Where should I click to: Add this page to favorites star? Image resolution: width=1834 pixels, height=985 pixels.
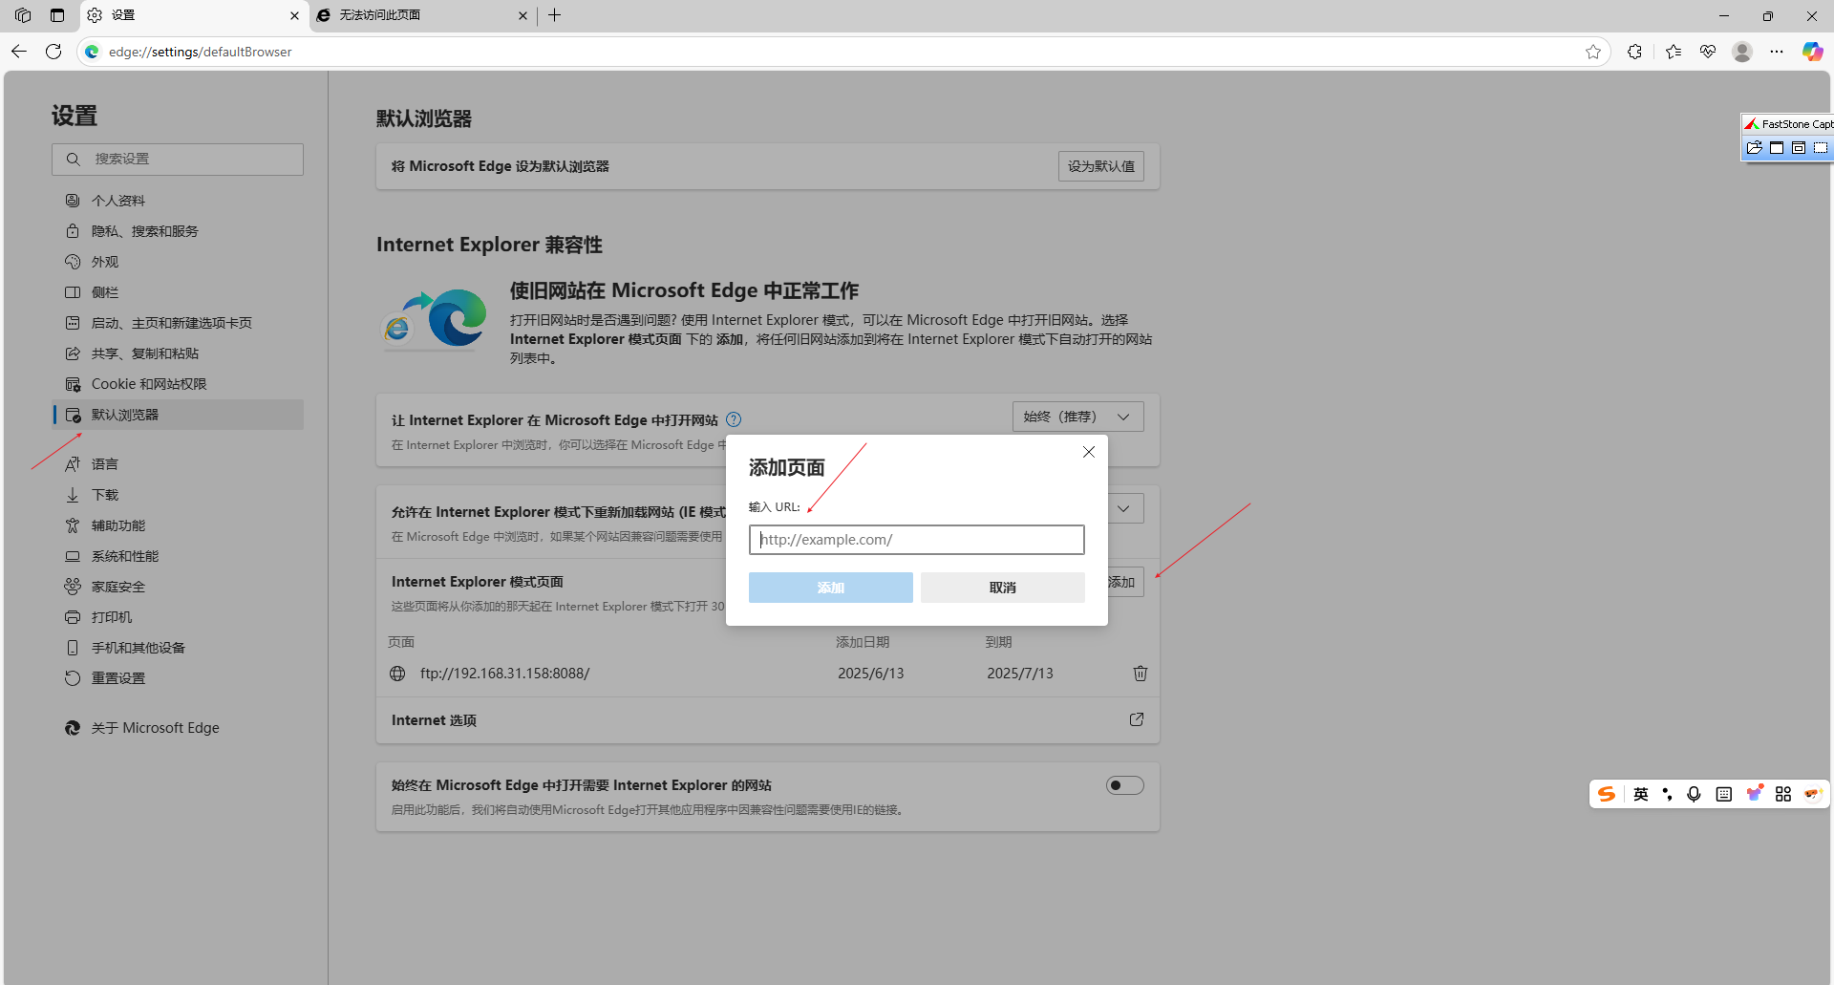(x=1593, y=52)
